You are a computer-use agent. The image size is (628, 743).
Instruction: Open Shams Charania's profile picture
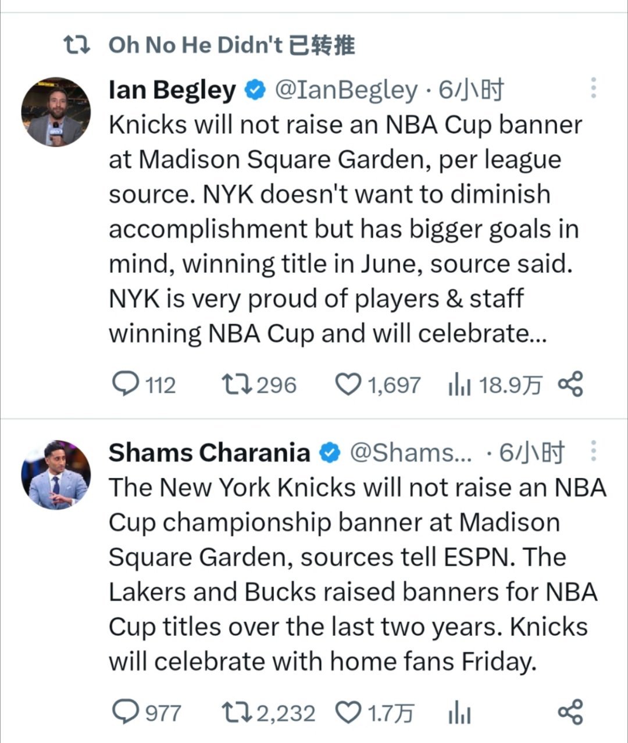click(56, 475)
